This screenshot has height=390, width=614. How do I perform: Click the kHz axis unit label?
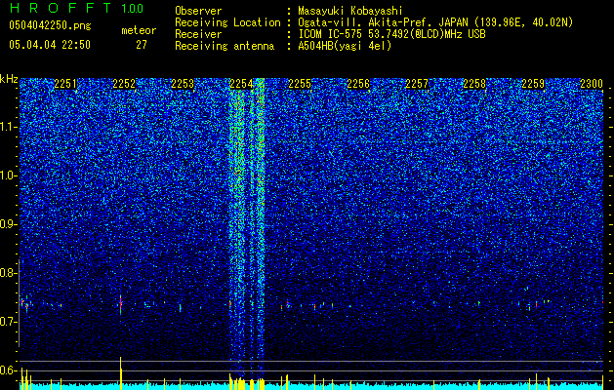[x=9, y=79]
